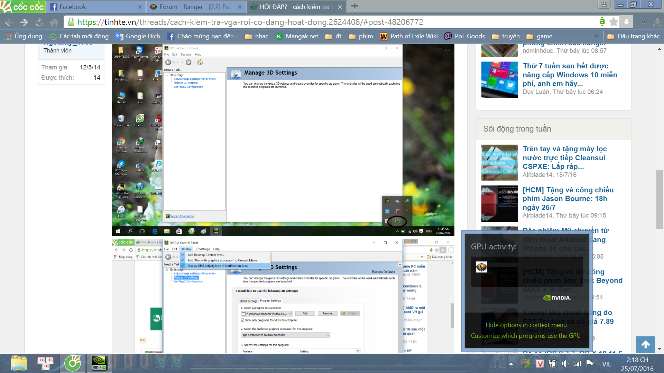Expand the truyện bookmark folder
This screenshot has height=373, width=664.
point(506,36)
